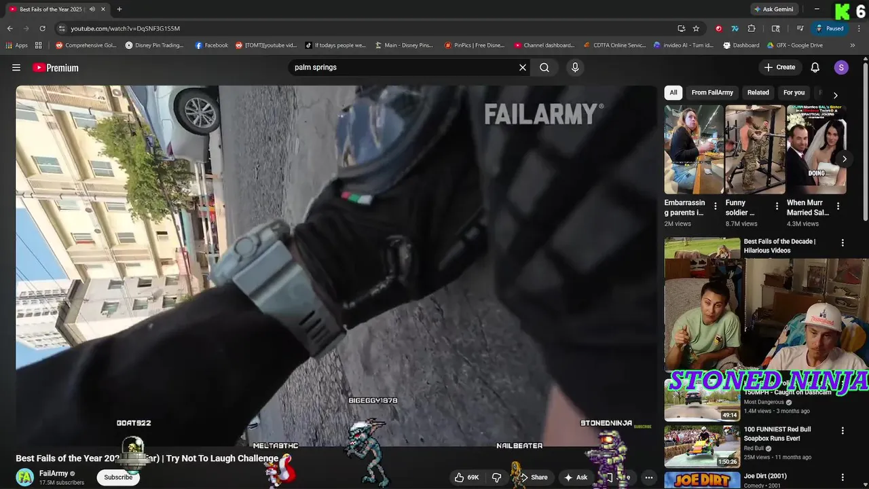869x489 pixels.
Task: Open the Joe Dirt thumbnail
Action: point(702,480)
